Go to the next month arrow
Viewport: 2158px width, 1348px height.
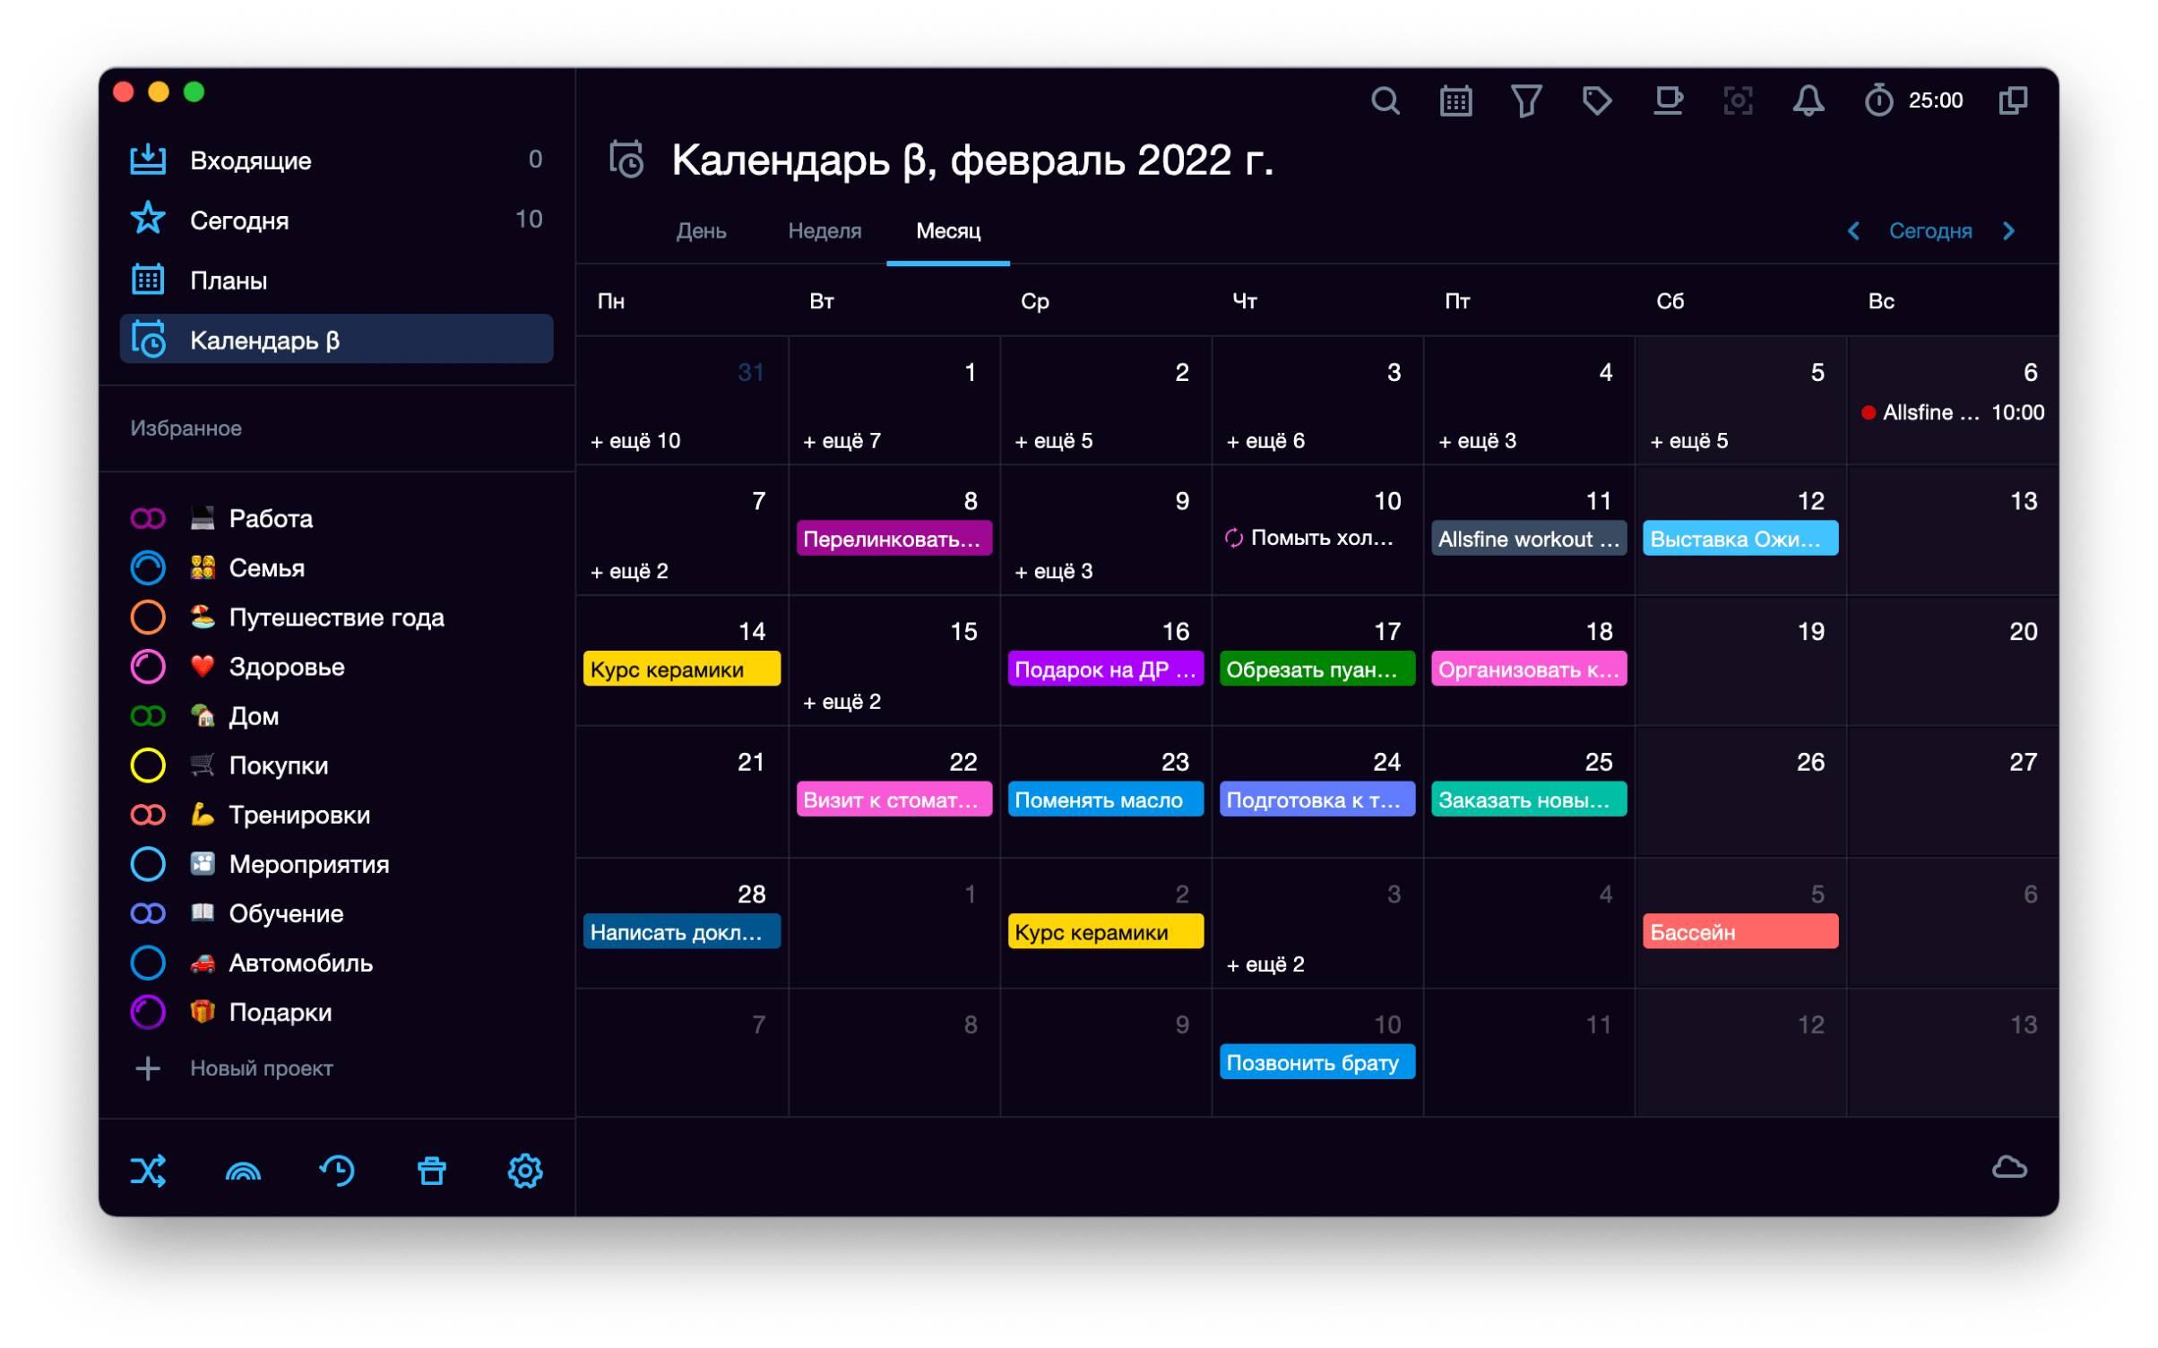2008,231
